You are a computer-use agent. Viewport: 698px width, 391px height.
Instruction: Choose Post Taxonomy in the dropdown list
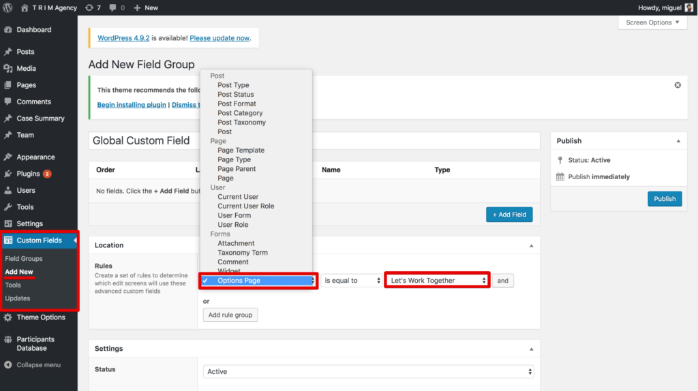click(241, 123)
